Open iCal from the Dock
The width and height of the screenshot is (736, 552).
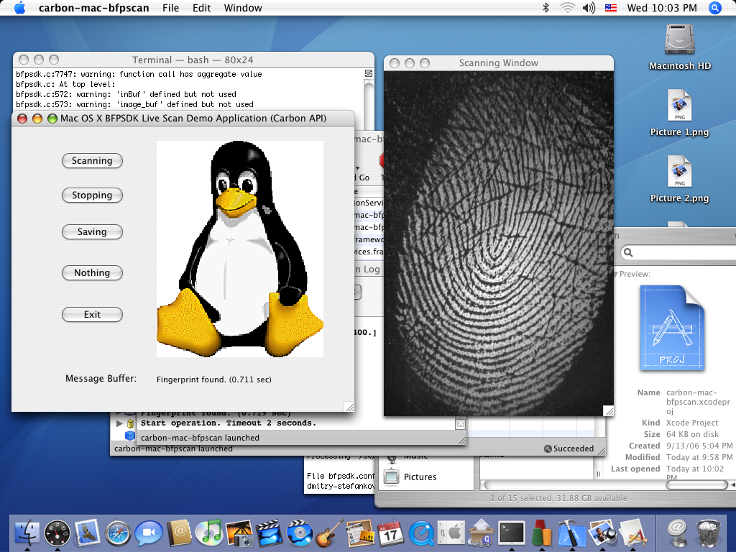[x=390, y=533]
